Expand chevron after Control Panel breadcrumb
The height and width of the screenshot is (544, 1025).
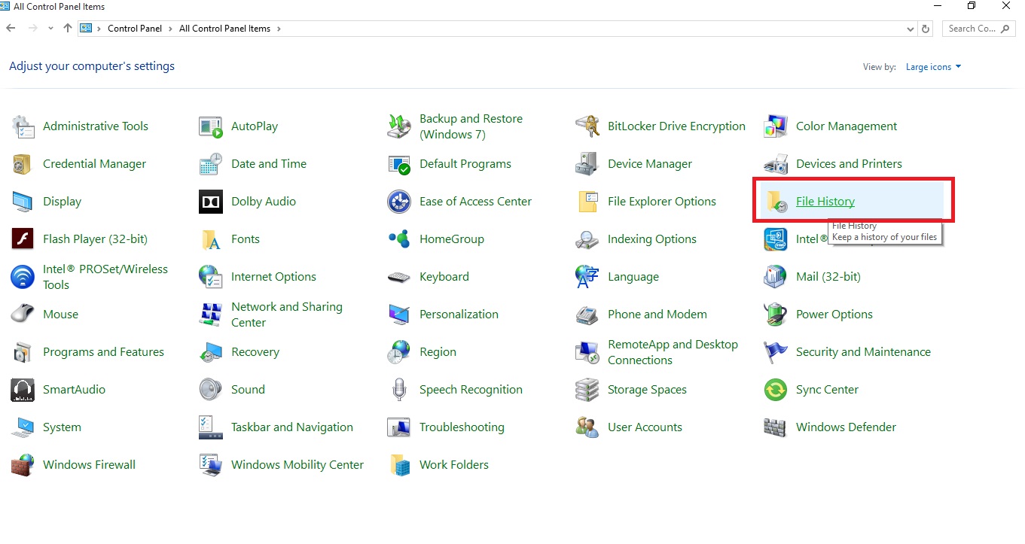[x=170, y=29]
